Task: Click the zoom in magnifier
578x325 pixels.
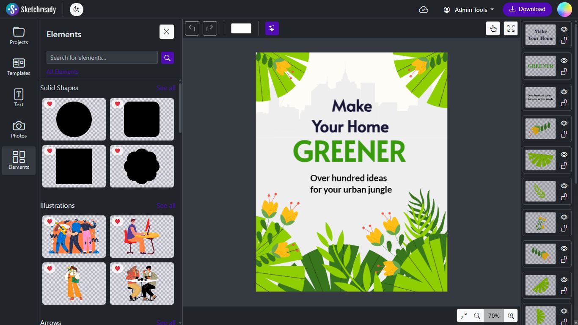Action: point(511,316)
